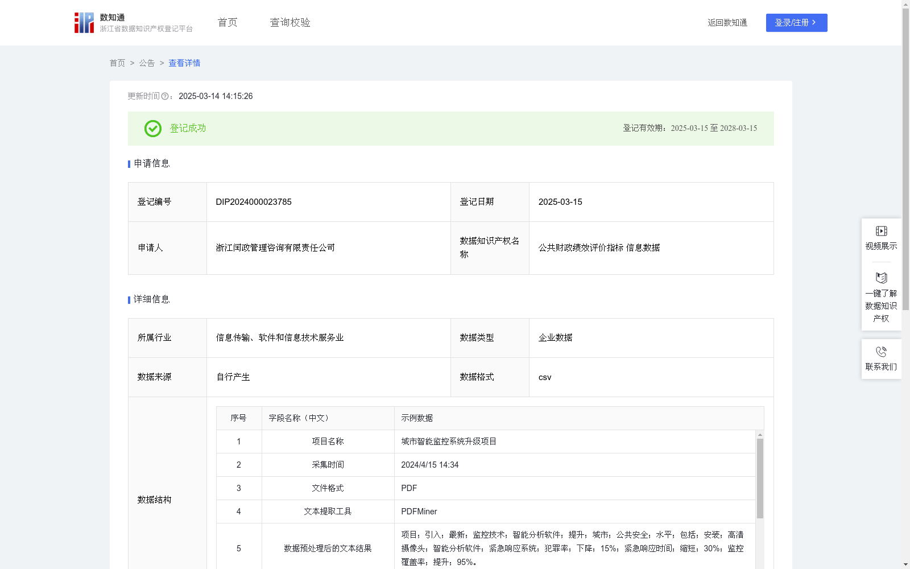
Task: Click the 登记日期 value 2025-03-15
Action: [x=560, y=202]
